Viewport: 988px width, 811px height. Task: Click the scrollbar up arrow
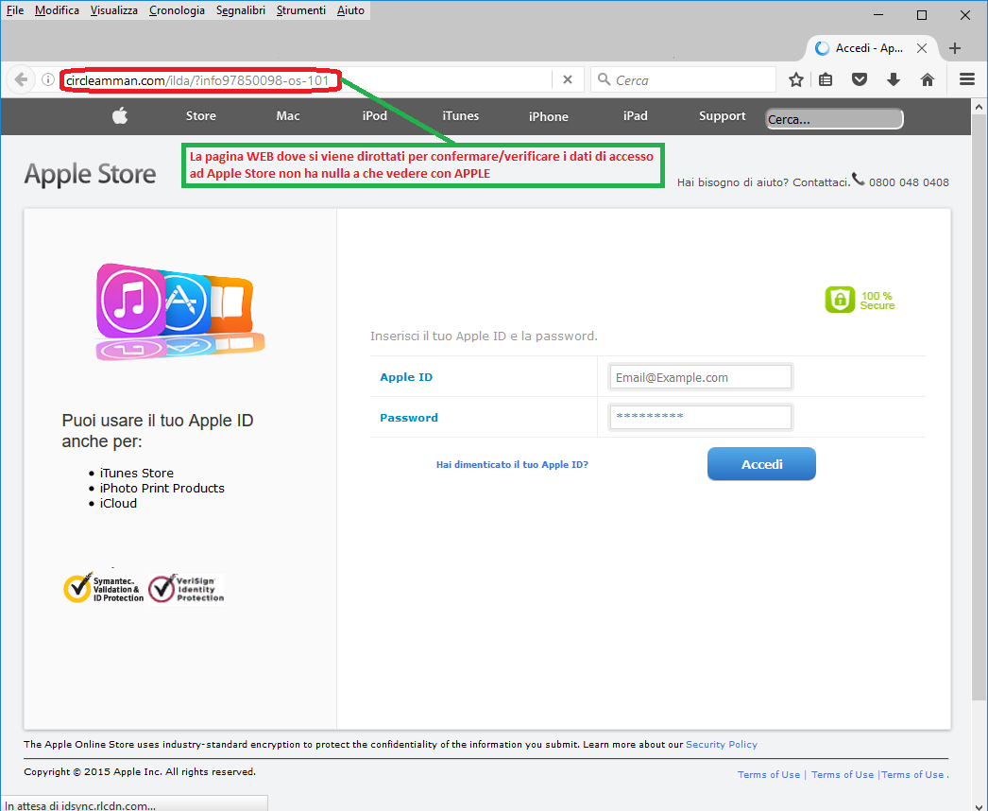[978, 107]
